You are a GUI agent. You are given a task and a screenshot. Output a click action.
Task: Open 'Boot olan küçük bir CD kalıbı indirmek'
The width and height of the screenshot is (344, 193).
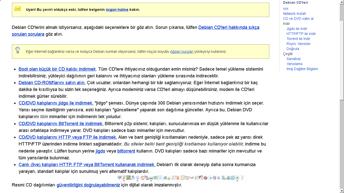coord(57,69)
